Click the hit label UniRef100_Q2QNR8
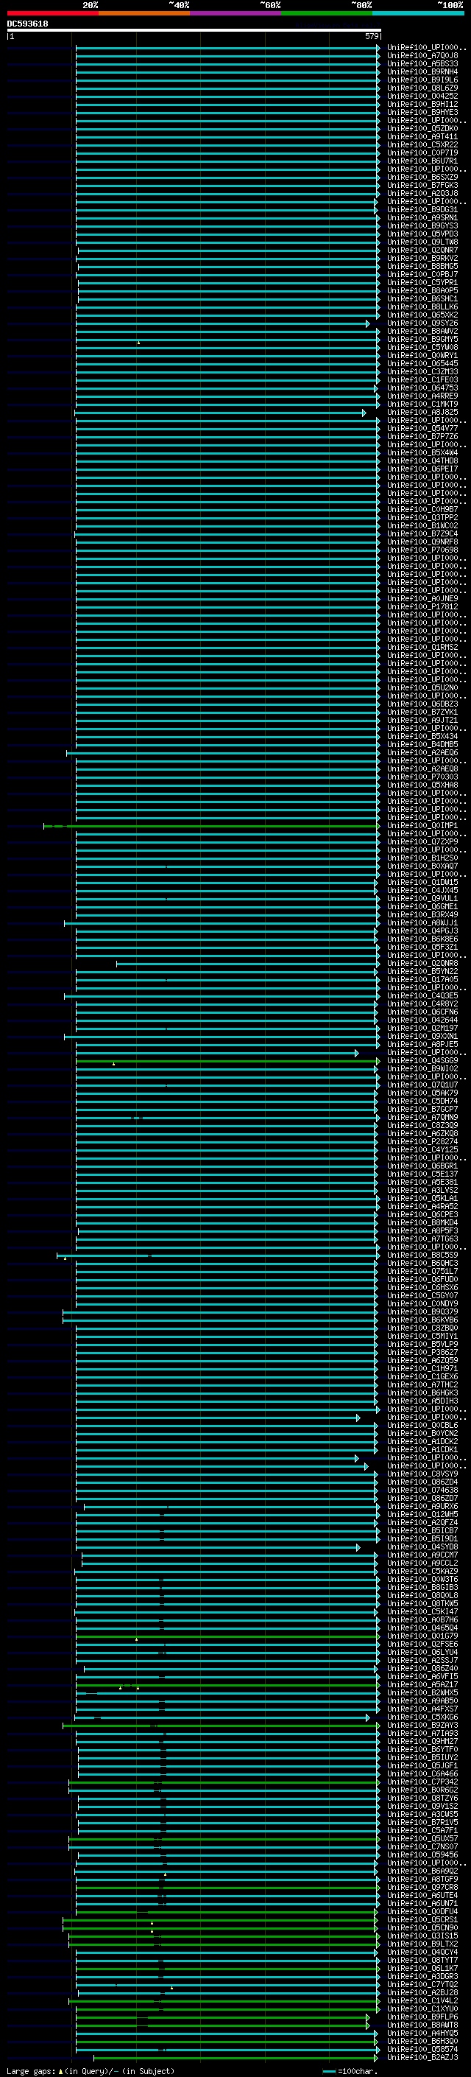This screenshot has width=471, height=2077. pos(422,964)
